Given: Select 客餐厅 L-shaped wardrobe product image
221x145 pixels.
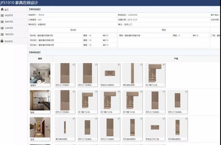Looking at the screenshot, I should point(155,73).
